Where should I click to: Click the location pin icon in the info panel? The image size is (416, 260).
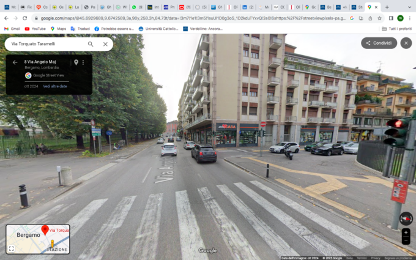pos(76,62)
